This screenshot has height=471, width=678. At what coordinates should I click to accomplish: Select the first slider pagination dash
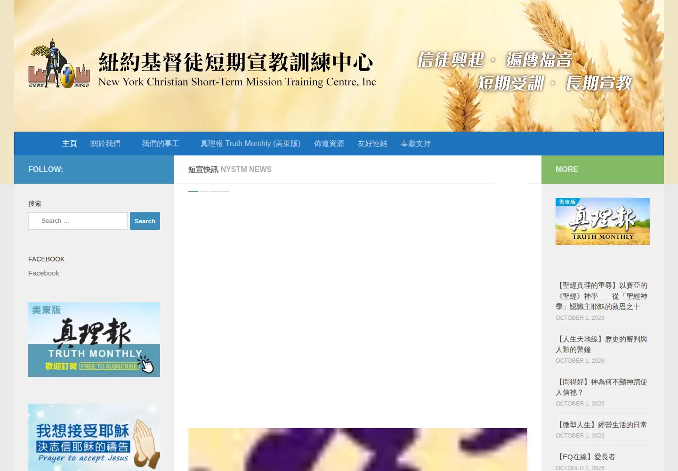[193, 191]
